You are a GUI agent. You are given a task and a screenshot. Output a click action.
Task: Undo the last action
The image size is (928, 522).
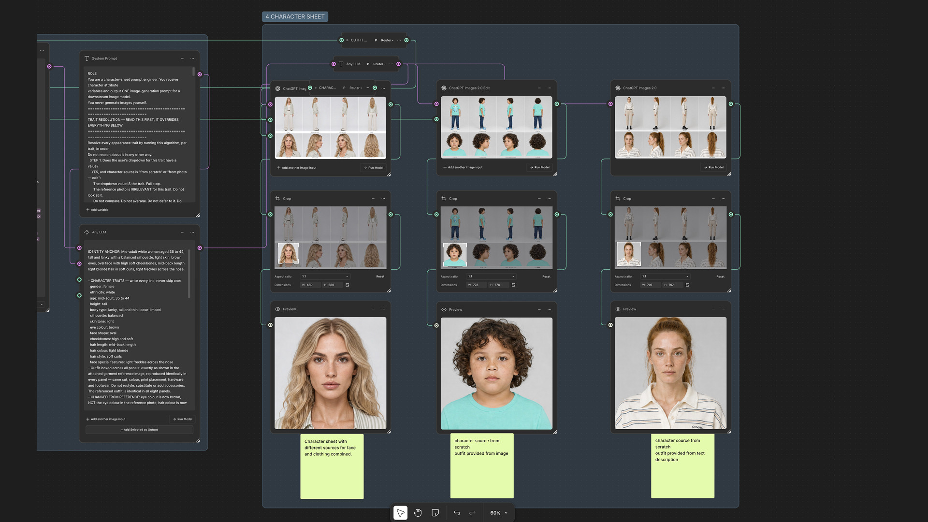457,513
